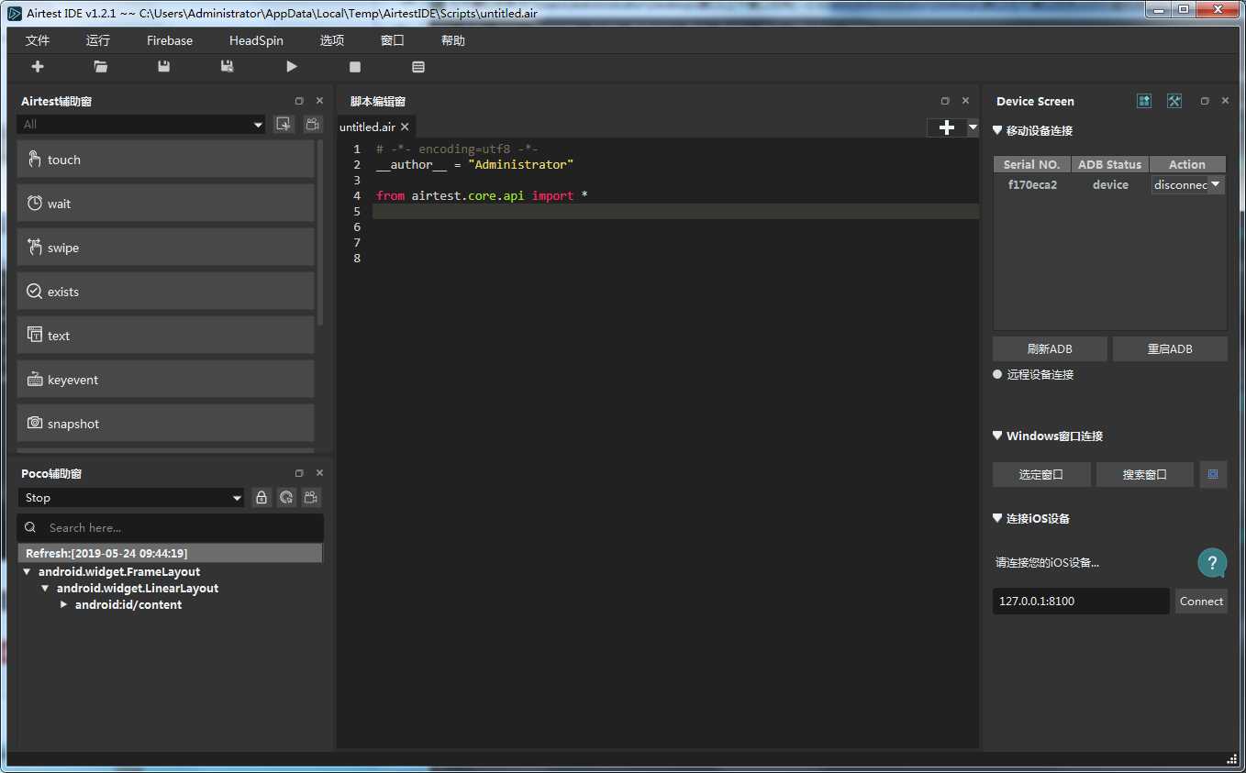Screen dimensions: 1246x773
Task: Run the script with the play button
Action: (292, 67)
